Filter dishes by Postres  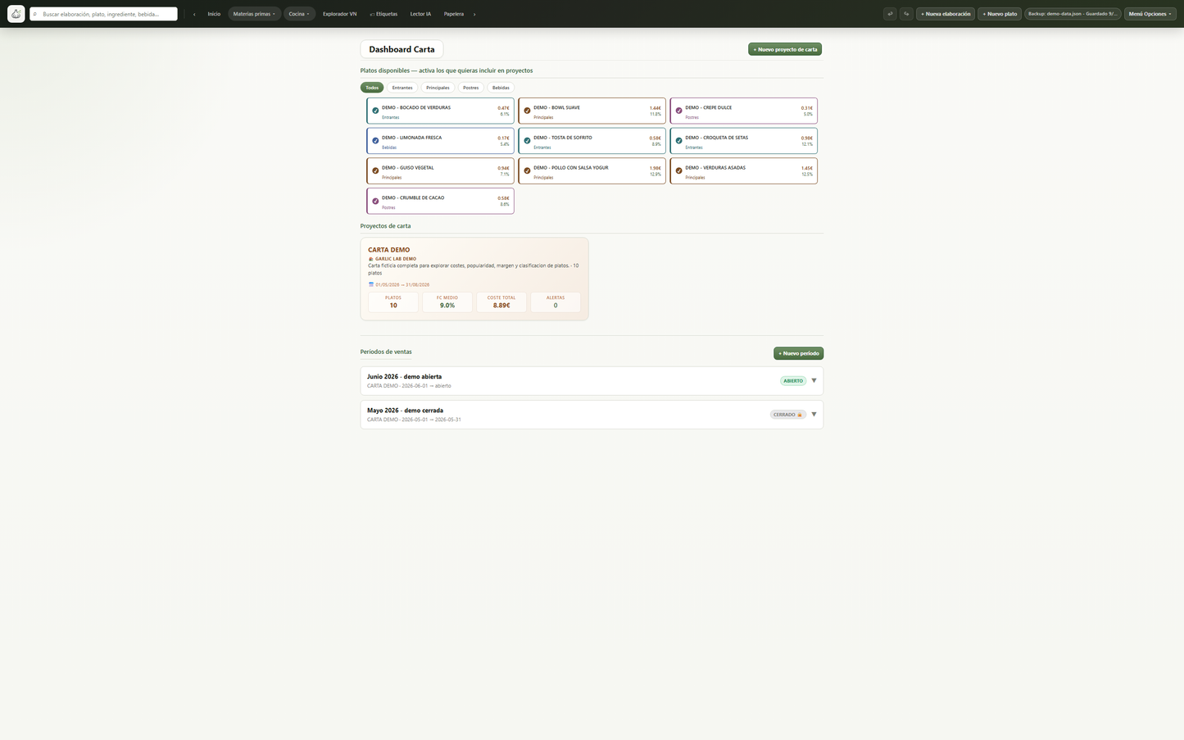pyautogui.click(x=470, y=88)
